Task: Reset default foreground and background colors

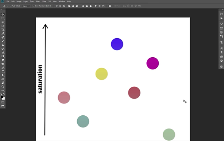Action: tap(1, 94)
